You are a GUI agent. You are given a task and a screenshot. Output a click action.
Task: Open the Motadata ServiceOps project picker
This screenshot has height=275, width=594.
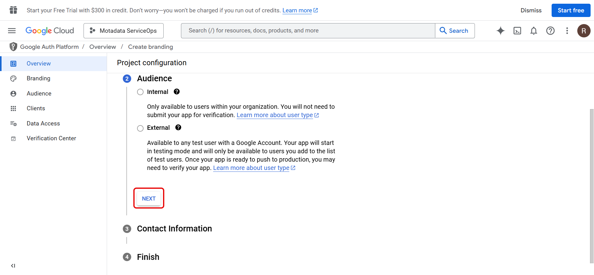[x=123, y=31]
